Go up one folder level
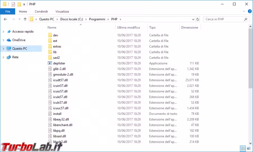Screen dimensions: 253x152 (x=25, y=19)
